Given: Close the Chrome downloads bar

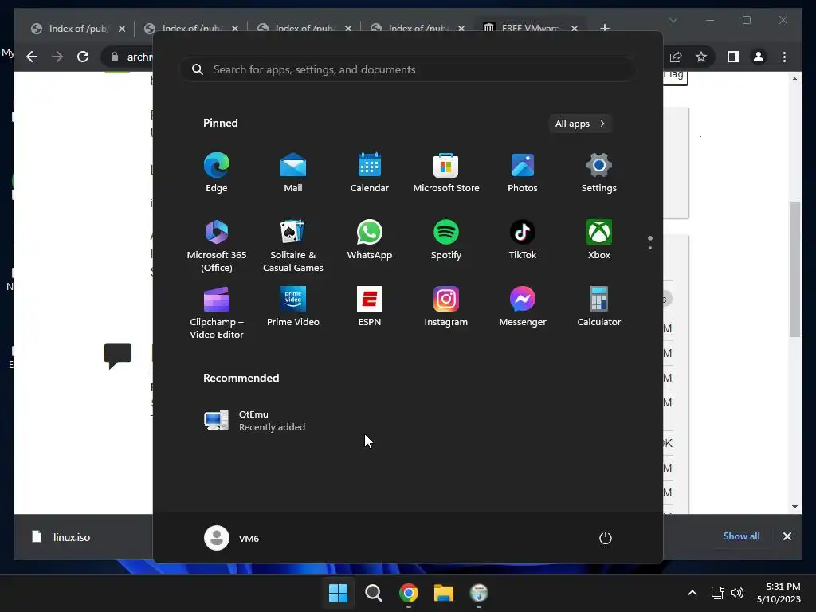Looking at the screenshot, I should point(787,536).
